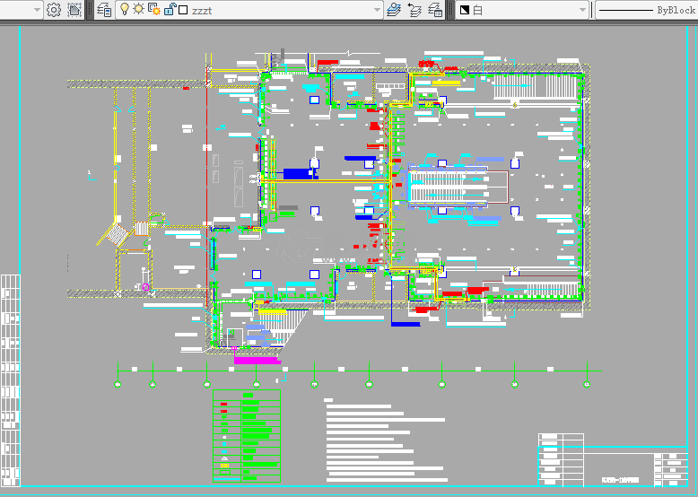
Task: Select the revision table on left edge
Action: 10,377
